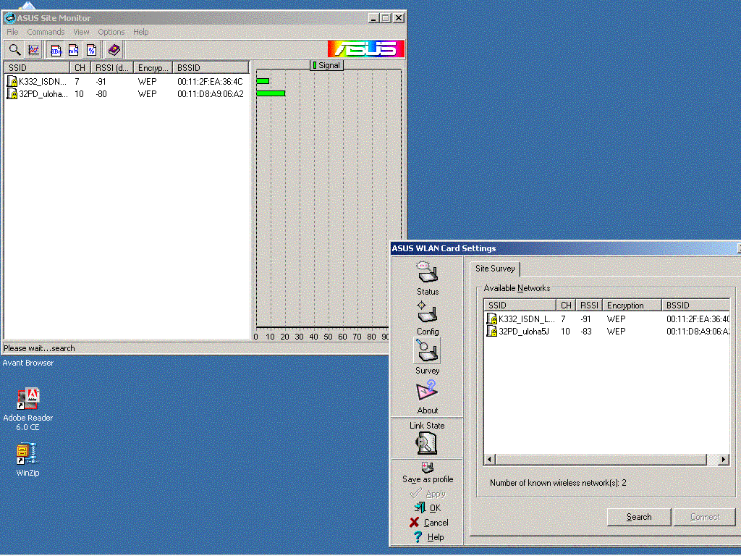Switch units to mW via toolbar icon
Viewport: 741px width, 556px height.
73,49
